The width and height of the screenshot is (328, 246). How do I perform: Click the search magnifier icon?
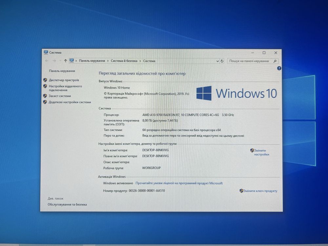pos(275,61)
